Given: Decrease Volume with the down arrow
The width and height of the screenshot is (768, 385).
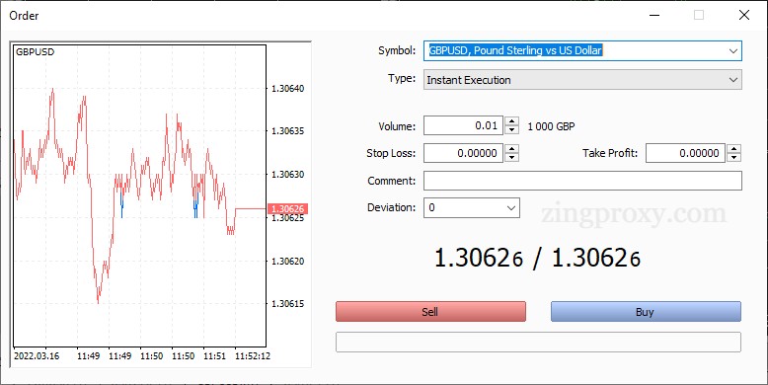Looking at the screenshot, I should (511, 129).
